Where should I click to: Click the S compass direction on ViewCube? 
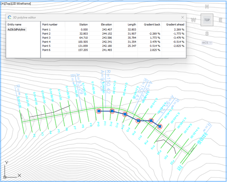tap(207, 33)
